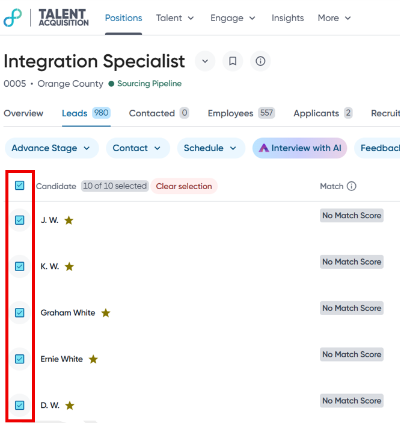Click the Talent Acquisition logo icon
Image resolution: width=401 pixels, height=423 pixels.
(x=13, y=18)
